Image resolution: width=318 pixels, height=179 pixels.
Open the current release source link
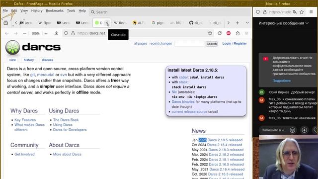click(x=189, y=111)
